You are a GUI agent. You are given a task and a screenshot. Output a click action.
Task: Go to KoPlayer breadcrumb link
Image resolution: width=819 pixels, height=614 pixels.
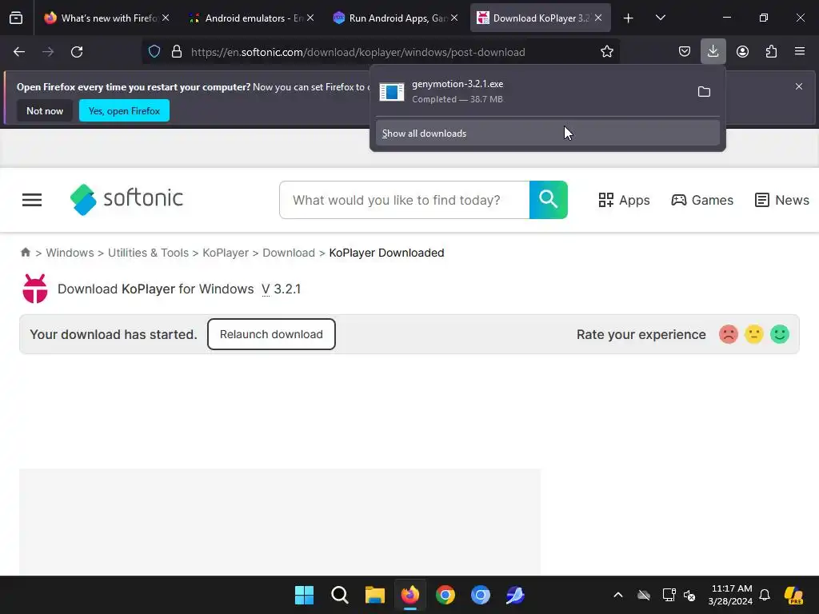tap(226, 253)
